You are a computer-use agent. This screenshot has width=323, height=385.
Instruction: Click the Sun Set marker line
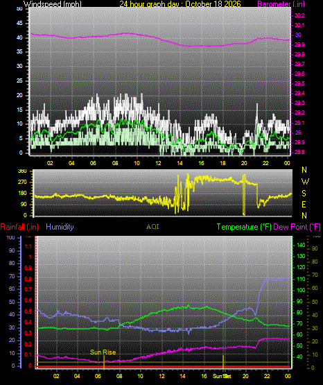(223, 362)
